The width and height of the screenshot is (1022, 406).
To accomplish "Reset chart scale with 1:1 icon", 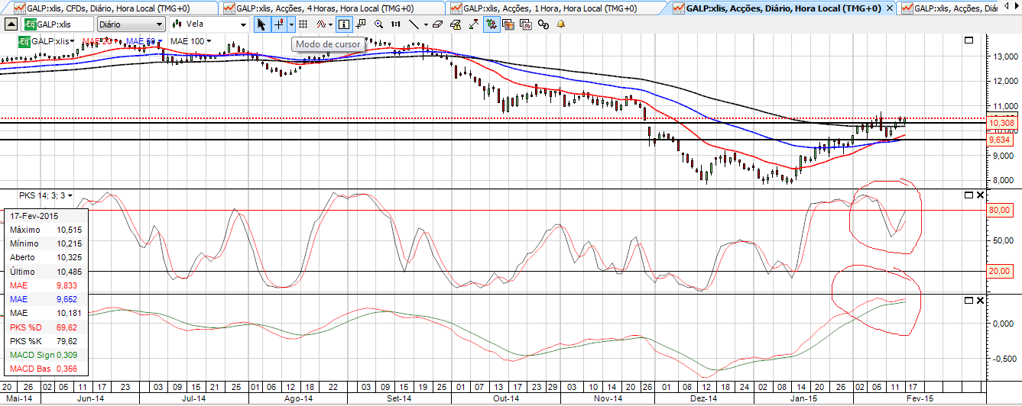I will (x=396, y=24).
